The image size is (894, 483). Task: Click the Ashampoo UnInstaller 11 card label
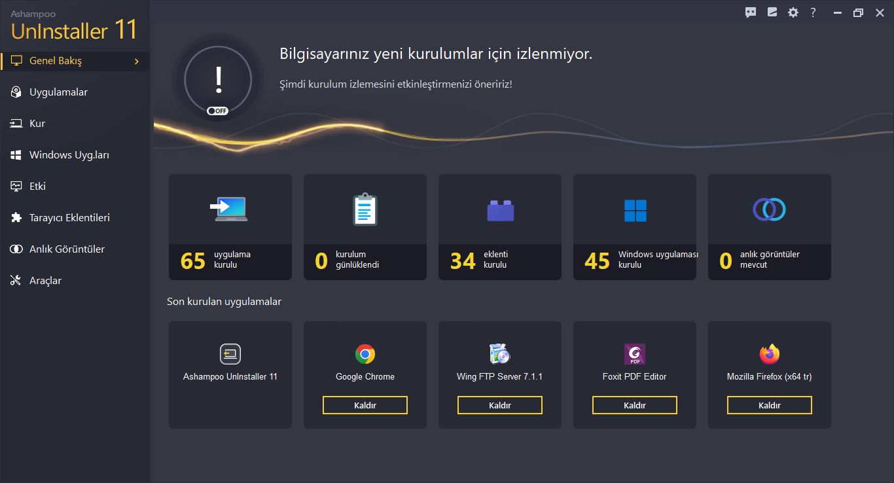(230, 376)
